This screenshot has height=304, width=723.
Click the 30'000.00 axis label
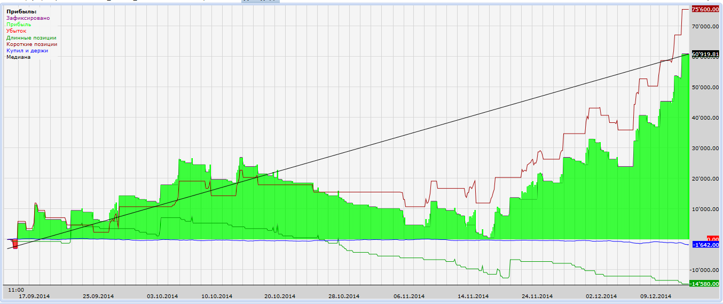(705, 148)
